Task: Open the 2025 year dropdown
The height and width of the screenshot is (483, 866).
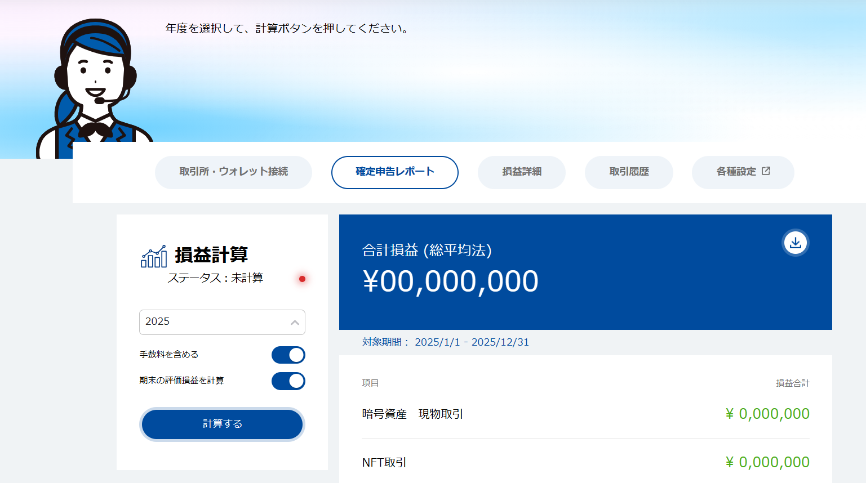Action: [222, 322]
